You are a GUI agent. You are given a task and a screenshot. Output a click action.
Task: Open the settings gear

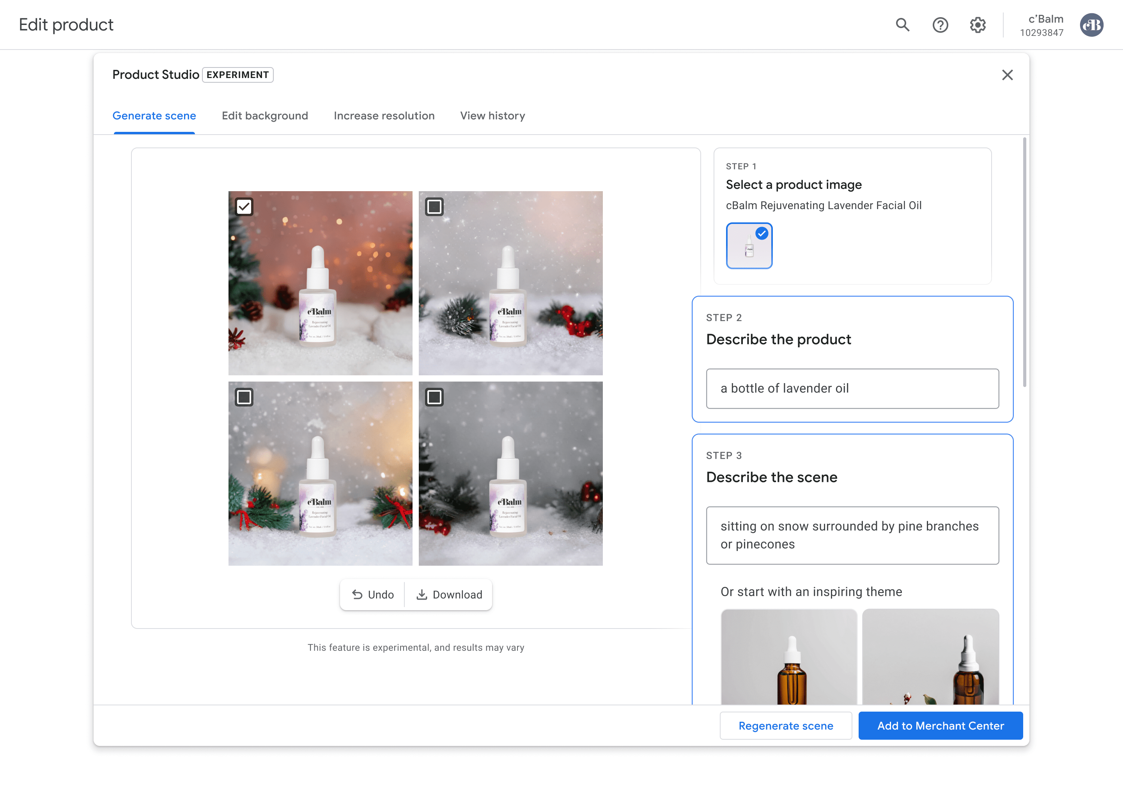pos(978,25)
